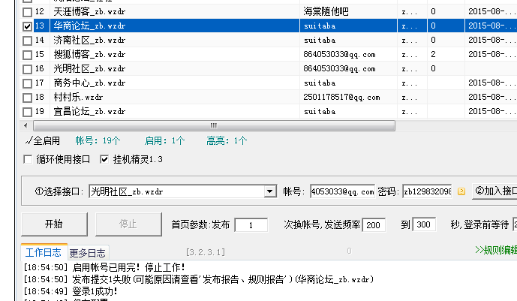517x301 pixels.
Task: Focus the 密码 password input field
Action: tap(427, 191)
